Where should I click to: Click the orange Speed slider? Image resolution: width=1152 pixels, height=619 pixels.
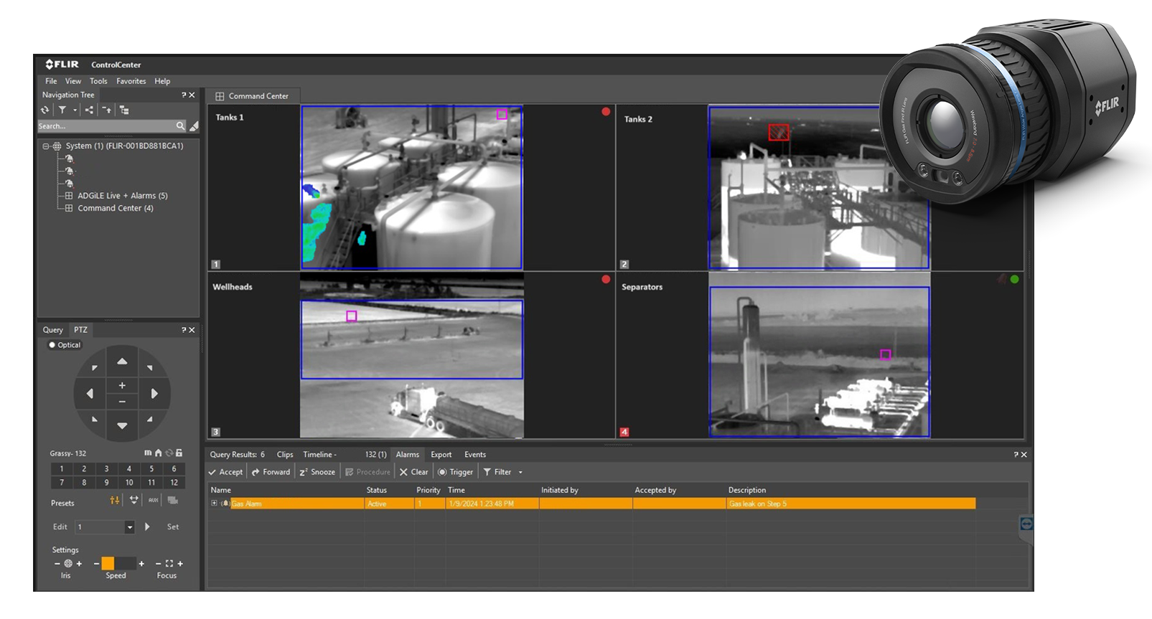click(108, 564)
